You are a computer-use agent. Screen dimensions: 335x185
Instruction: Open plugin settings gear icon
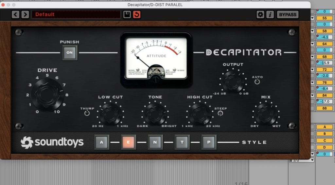pos(260,14)
